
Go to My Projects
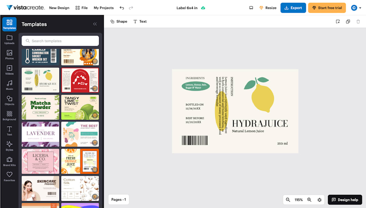(104, 8)
